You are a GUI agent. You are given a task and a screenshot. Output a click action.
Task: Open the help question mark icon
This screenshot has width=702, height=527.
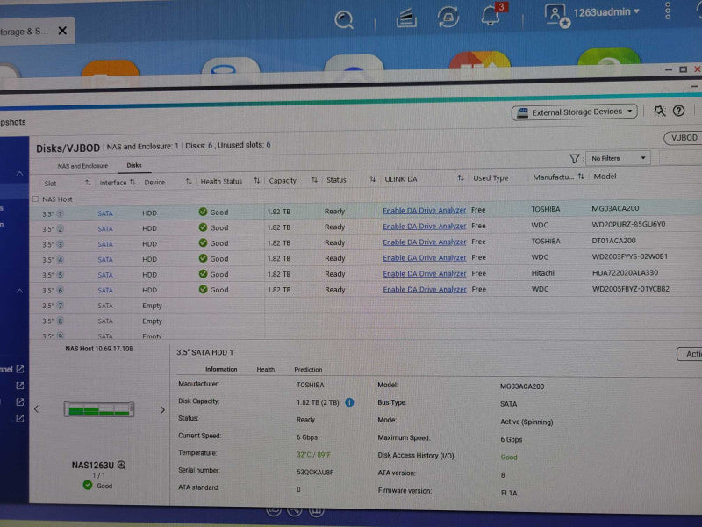678,111
